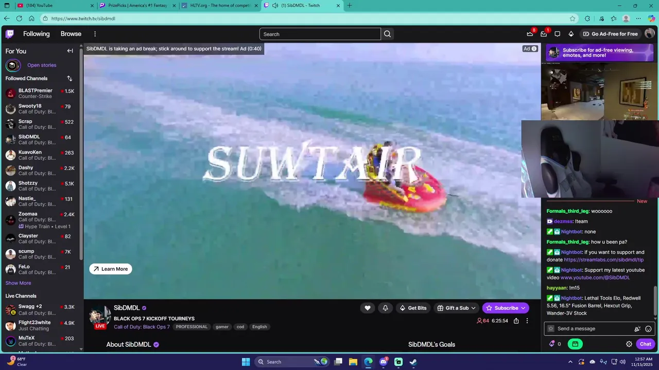Open the Browse page
Viewport: 659px width, 370px height.
tap(71, 34)
